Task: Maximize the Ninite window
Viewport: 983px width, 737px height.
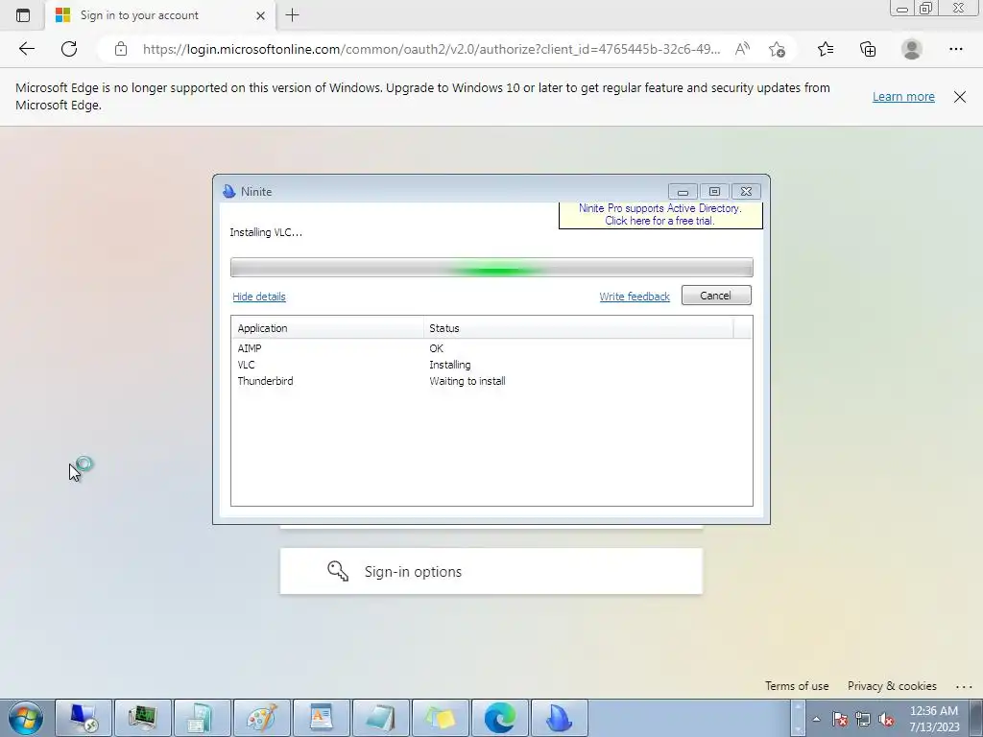Action: (x=714, y=191)
